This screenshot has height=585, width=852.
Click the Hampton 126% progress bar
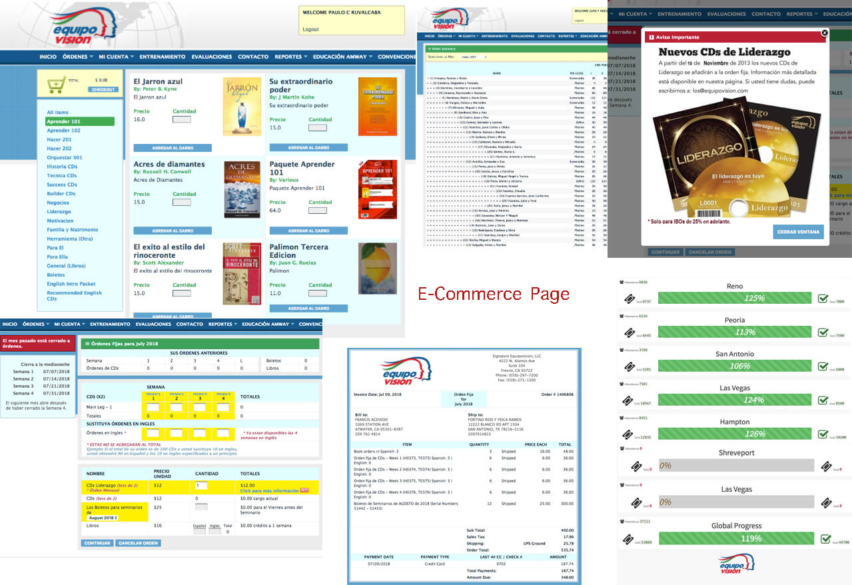click(735, 434)
